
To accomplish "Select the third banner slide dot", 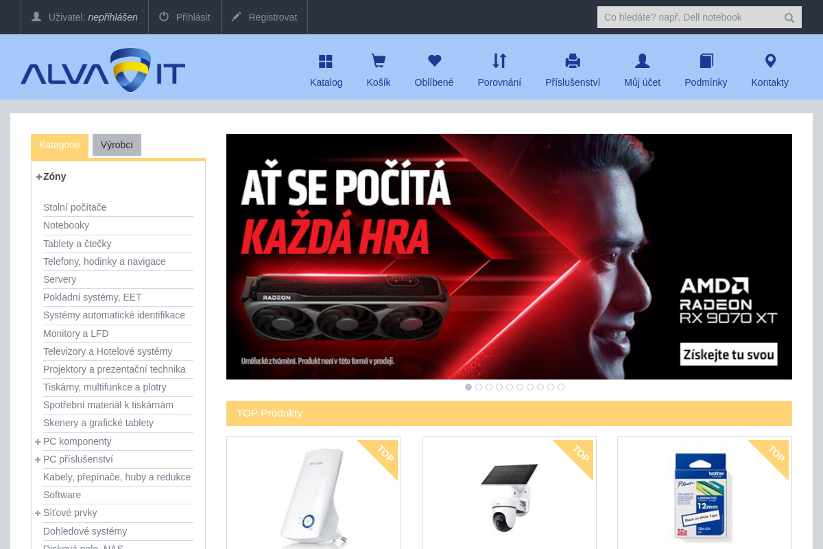I will 489,387.
